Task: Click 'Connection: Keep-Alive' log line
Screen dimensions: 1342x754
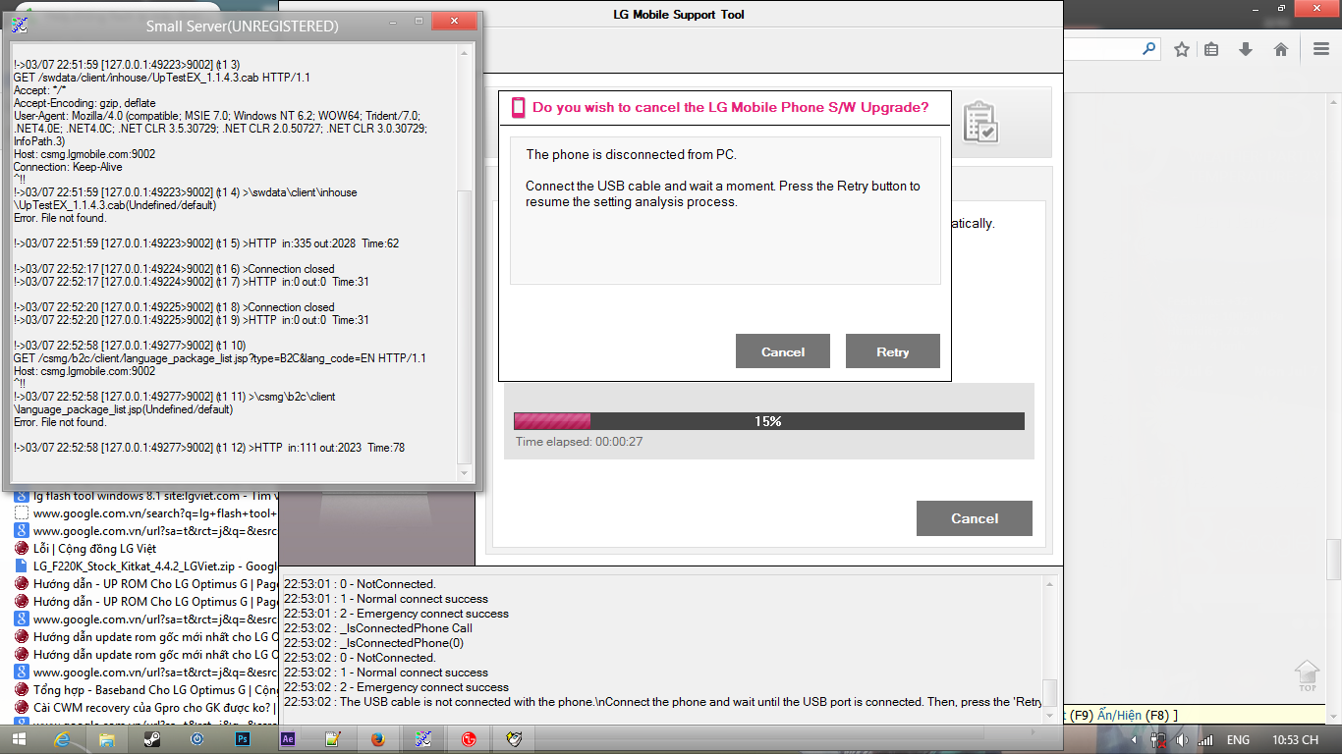Action: pos(68,167)
